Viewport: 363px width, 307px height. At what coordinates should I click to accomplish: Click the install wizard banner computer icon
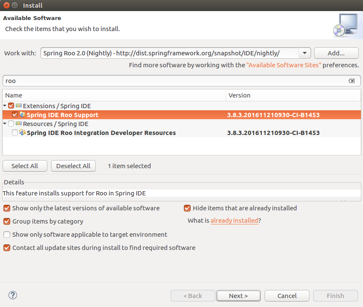(x=346, y=25)
